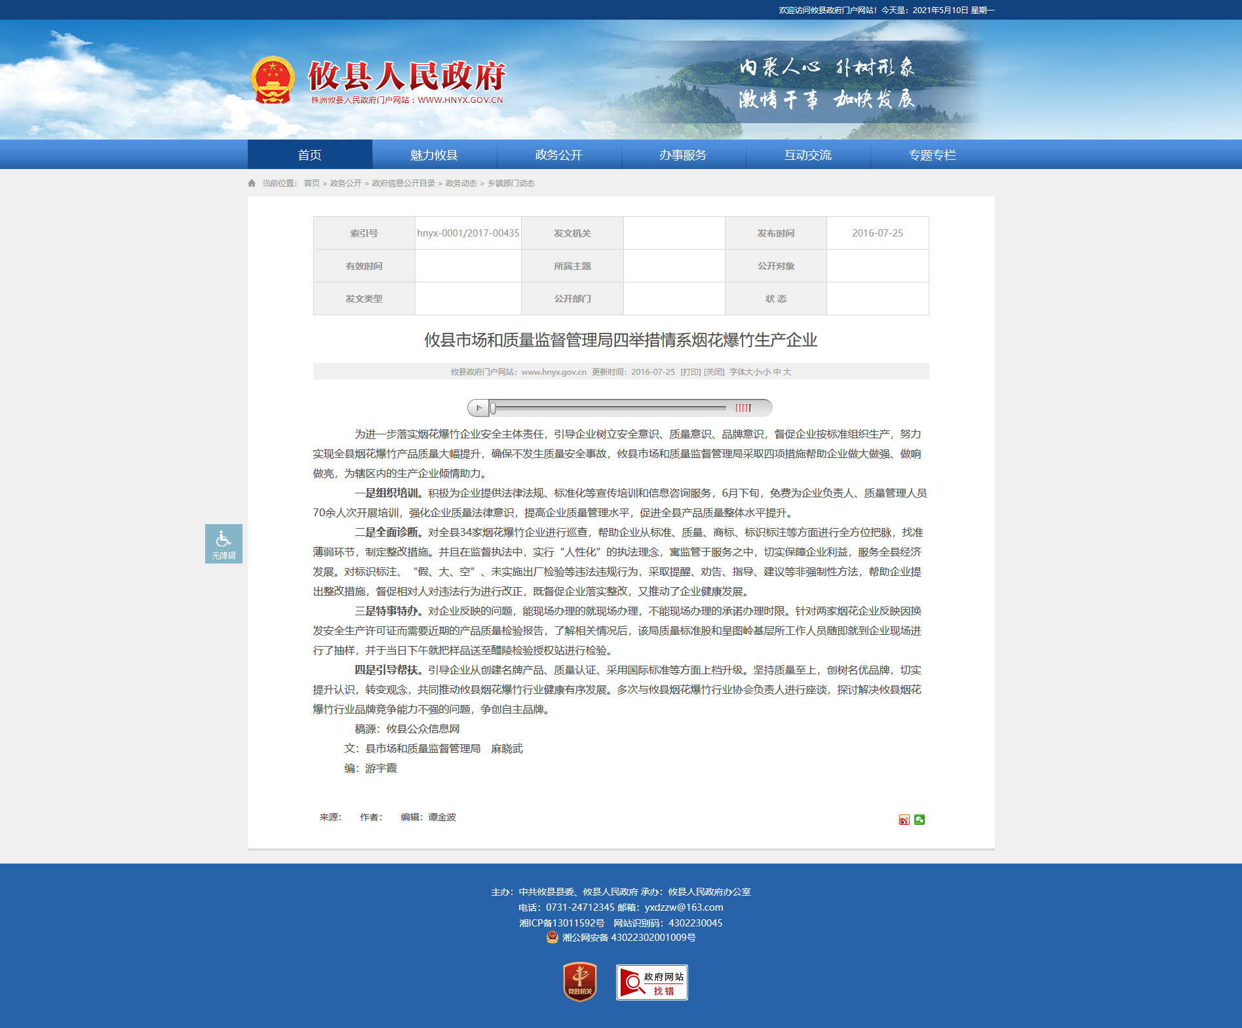Image resolution: width=1242 pixels, height=1028 pixels.
Task: Play the article audio reading
Action: tap(478, 408)
